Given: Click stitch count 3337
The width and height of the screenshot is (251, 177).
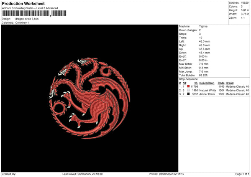Looking at the screenshot, I should tap(195, 94).
